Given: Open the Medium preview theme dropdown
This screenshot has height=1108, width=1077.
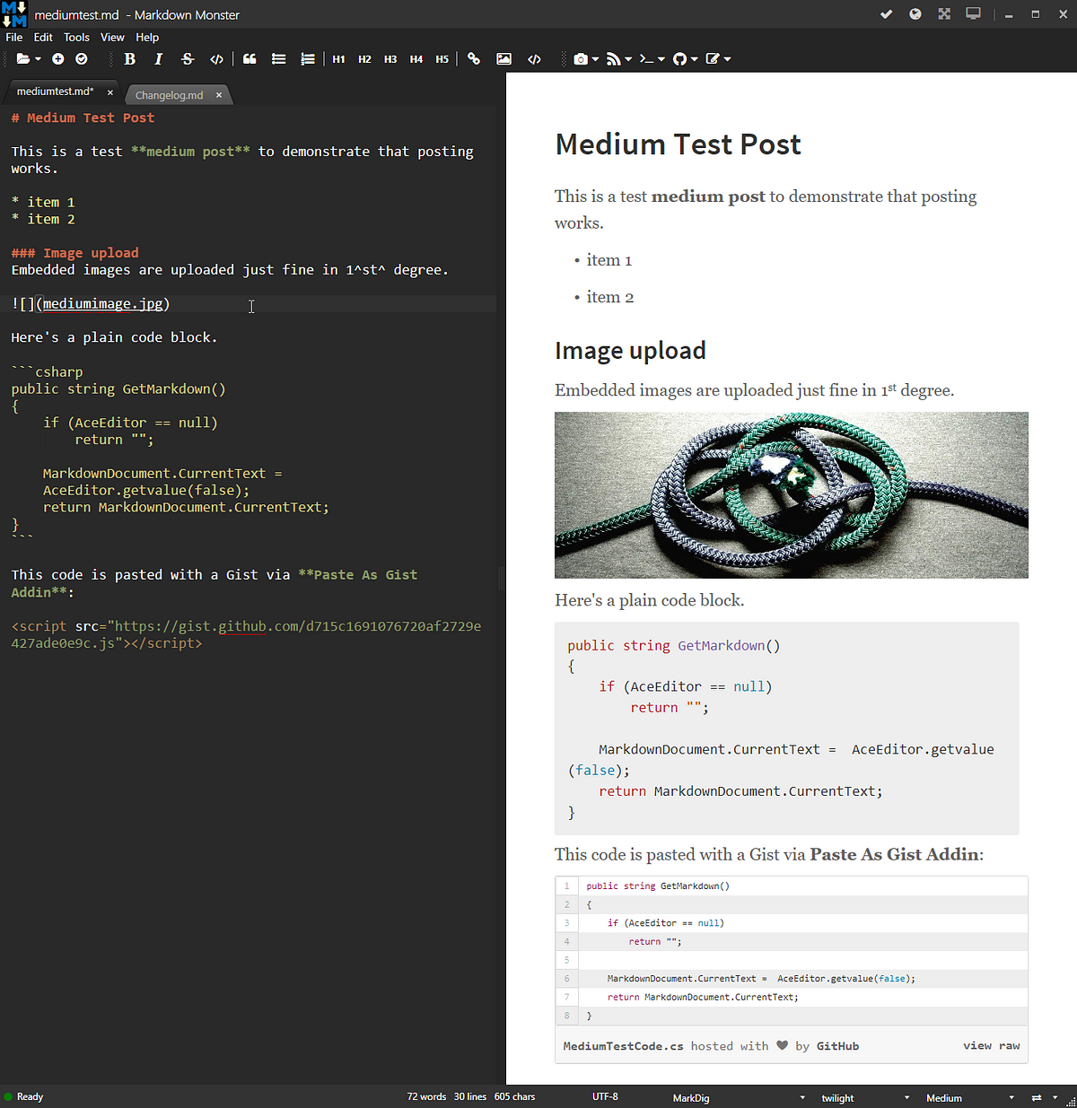Looking at the screenshot, I should pos(970,1098).
